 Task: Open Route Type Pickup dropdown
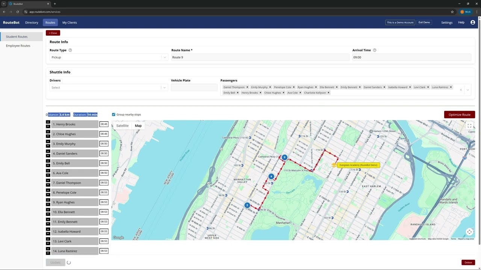point(109,57)
